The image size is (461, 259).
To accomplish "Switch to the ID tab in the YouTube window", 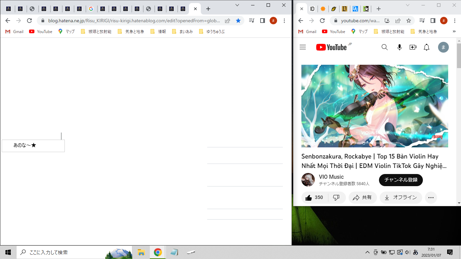I will tap(313, 9).
